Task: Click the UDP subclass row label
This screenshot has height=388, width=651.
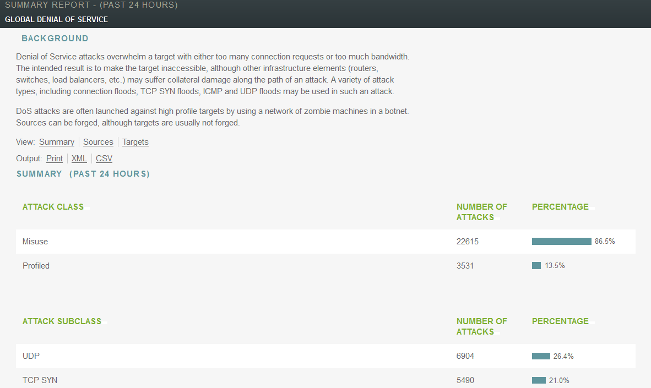Action: pos(31,356)
